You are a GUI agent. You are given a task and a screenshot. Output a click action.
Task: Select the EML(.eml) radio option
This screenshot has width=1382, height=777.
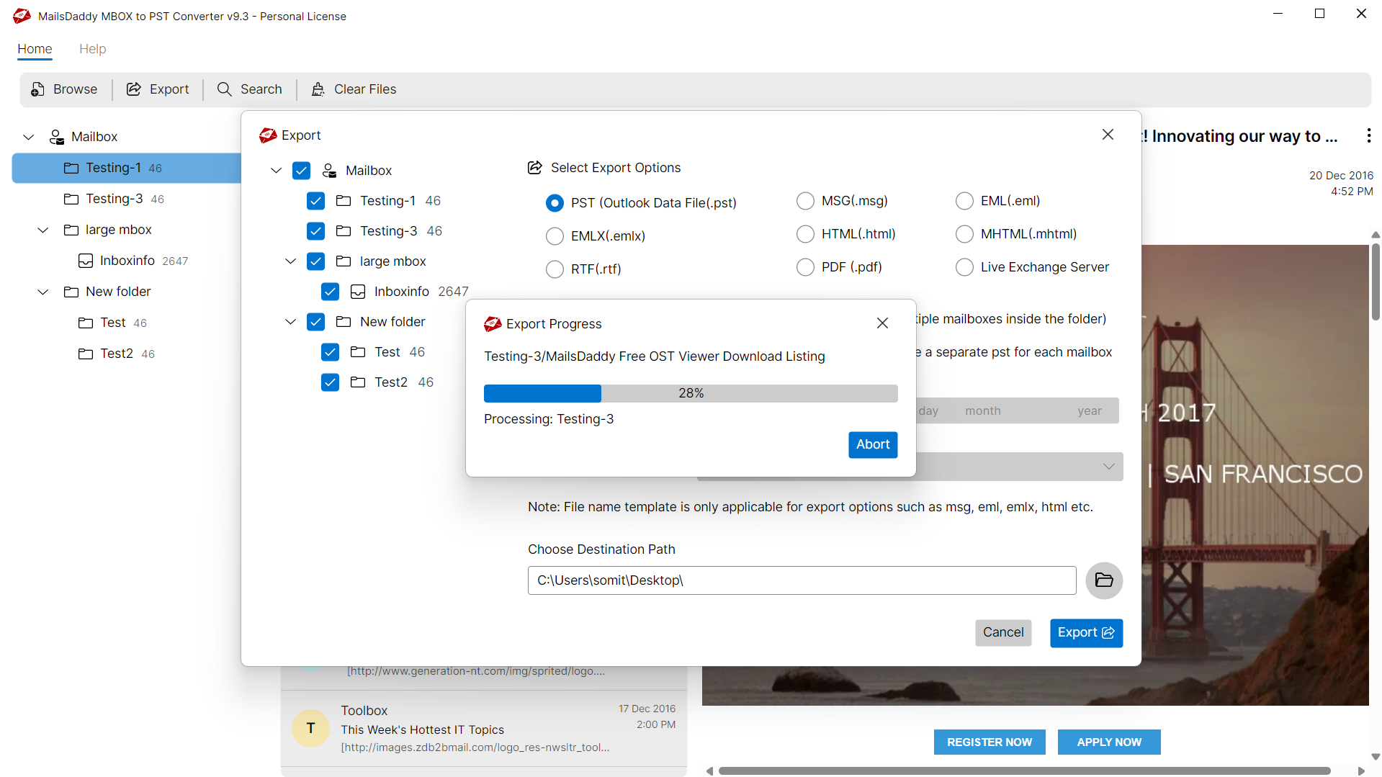click(964, 201)
